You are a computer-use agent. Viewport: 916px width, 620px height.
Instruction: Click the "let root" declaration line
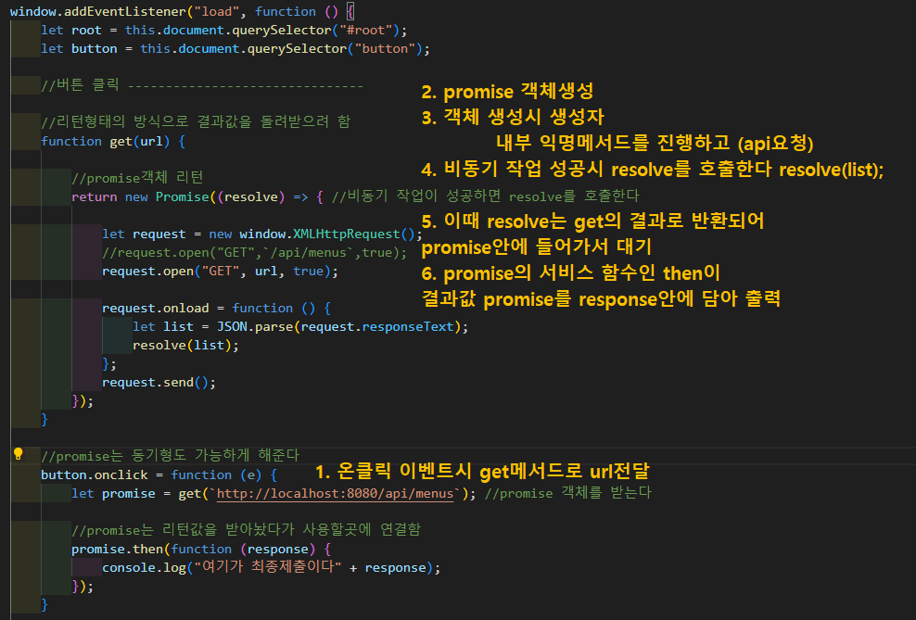coord(223,31)
